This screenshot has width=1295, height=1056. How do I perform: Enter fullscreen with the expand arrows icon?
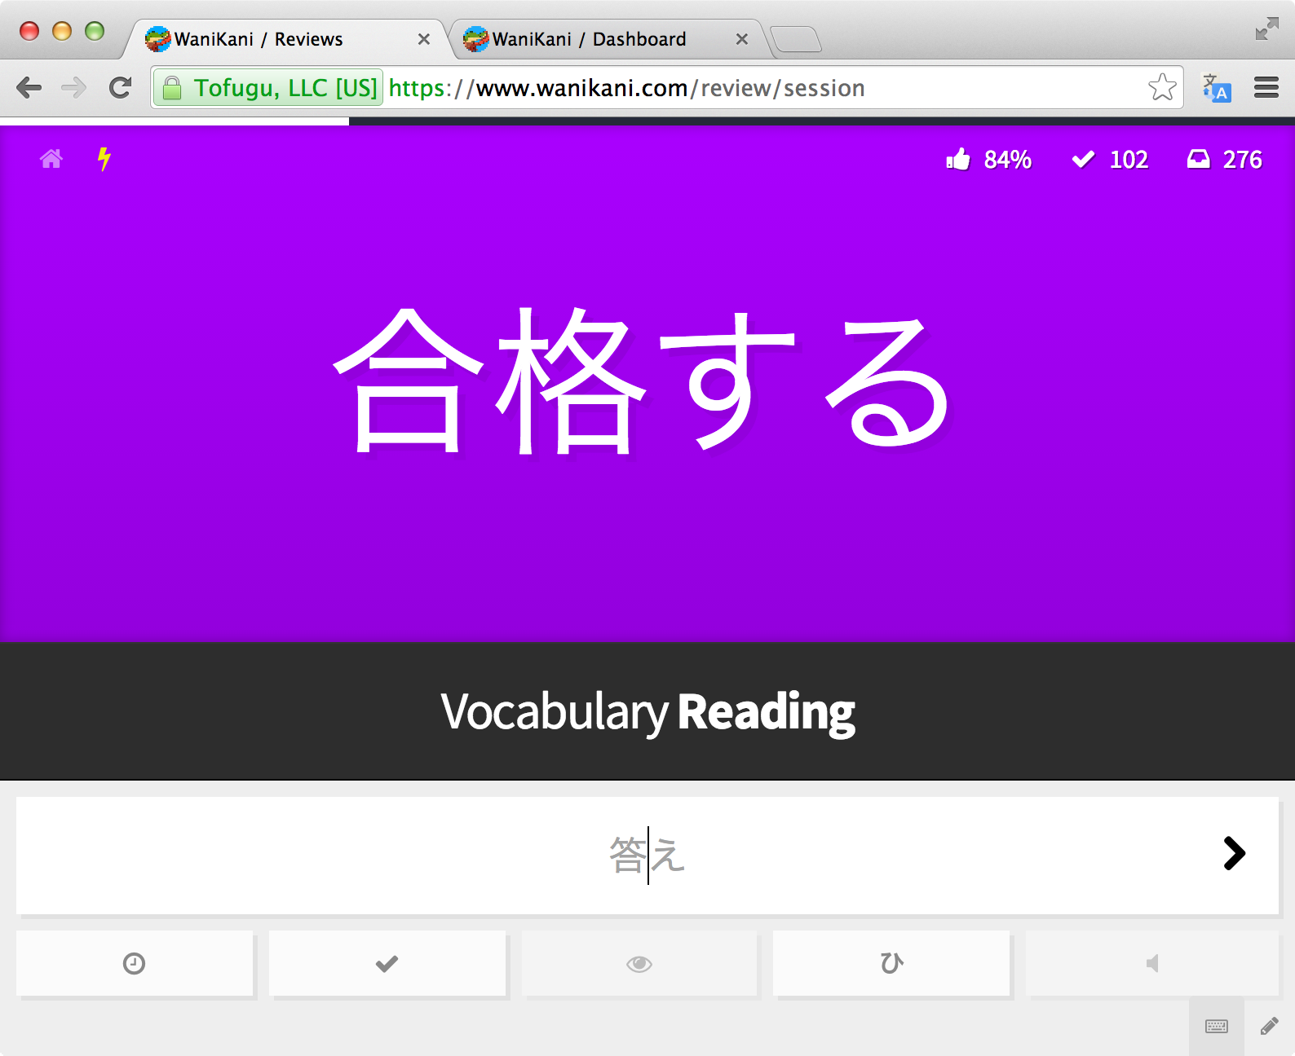coord(1266,29)
